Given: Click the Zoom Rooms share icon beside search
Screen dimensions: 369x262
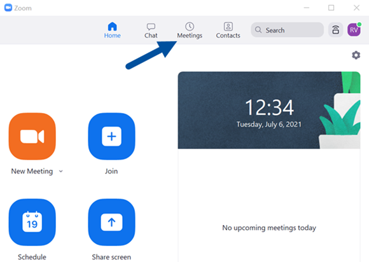Looking at the screenshot, I should 335,30.
